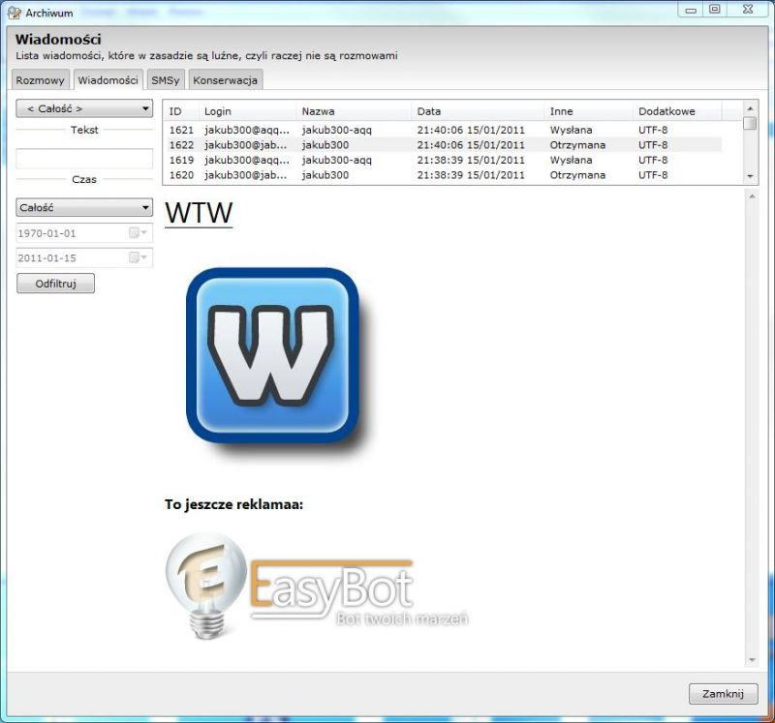Click the message list scroll up arrow
The image size is (775, 723).
(x=750, y=108)
